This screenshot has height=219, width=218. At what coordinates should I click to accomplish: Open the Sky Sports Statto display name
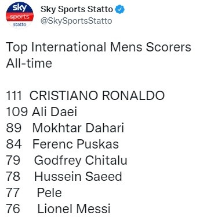click(x=77, y=9)
